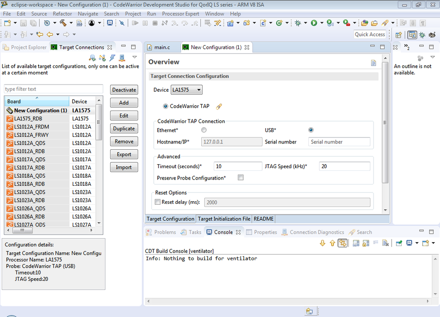
Task: Switch to the Project Explorer tab
Action: click(25, 48)
